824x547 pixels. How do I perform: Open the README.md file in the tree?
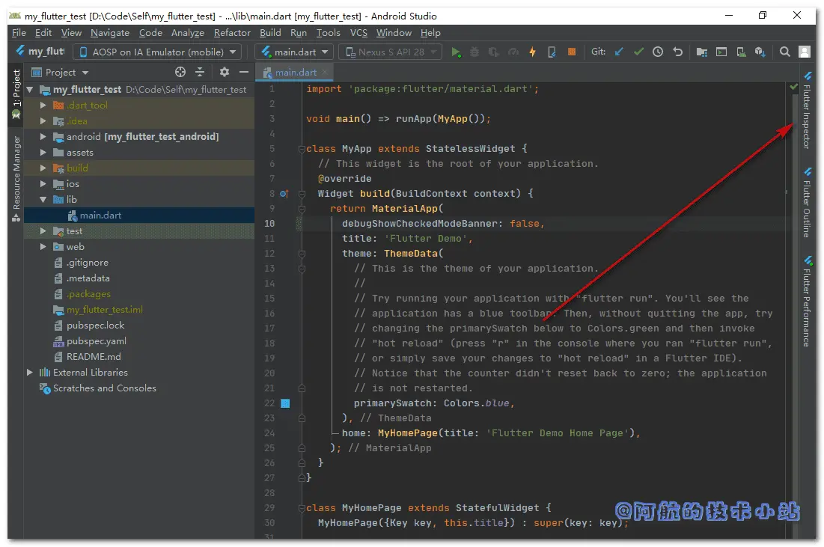pyautogui.click(x=94, y=357)
